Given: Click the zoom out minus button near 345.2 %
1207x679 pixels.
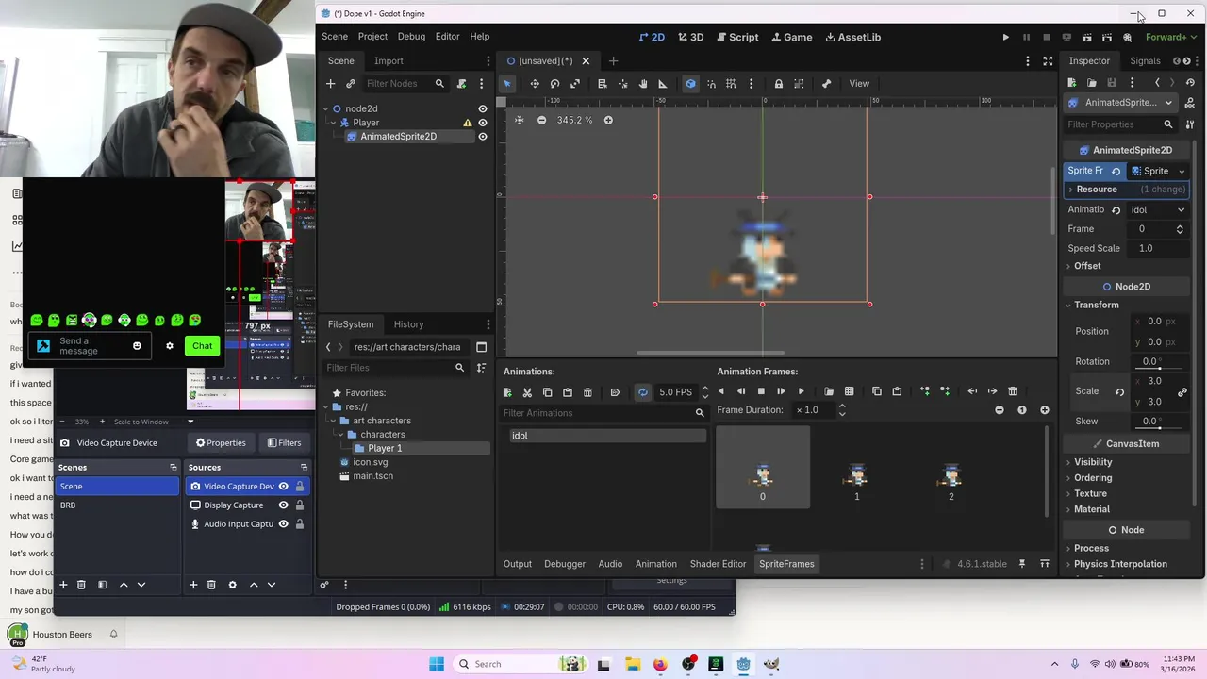Looking at the screenshot, I should (541, 120).
